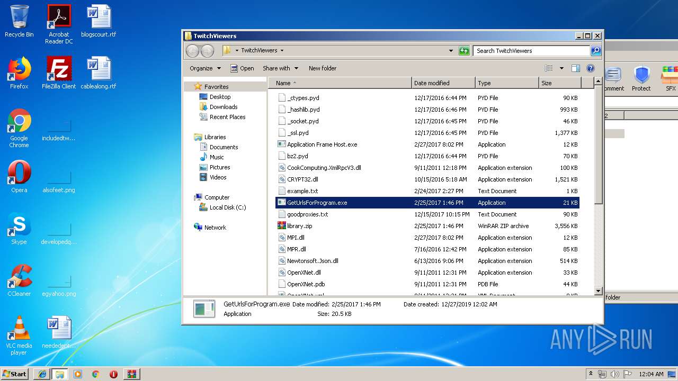Sort by the Size column header
Image resolution: width=678 pixels, height=381 pixels.
click(560, 83)
